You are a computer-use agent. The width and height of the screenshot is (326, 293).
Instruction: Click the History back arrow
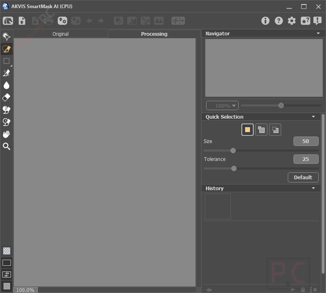tap(209, 290)
